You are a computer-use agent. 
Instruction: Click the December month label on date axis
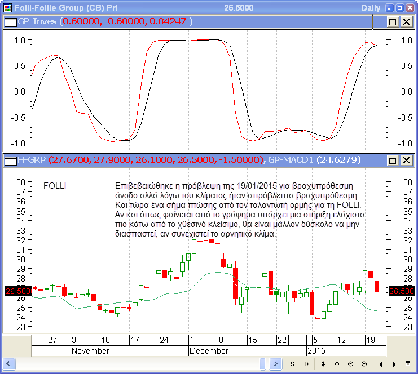pyautogui.click(x=209, y=351)
